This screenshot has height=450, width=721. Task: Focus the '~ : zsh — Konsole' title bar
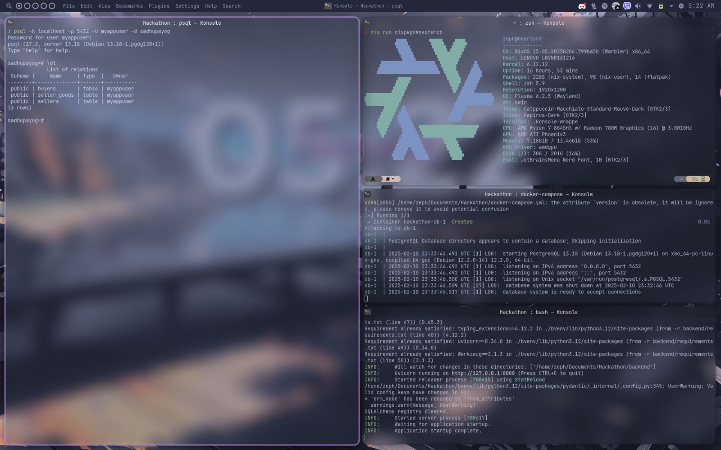[538, 23]
